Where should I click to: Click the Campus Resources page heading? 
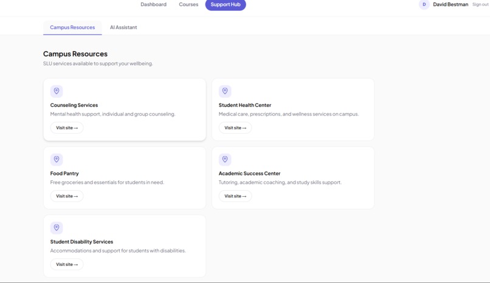click(x=75, y=54)
